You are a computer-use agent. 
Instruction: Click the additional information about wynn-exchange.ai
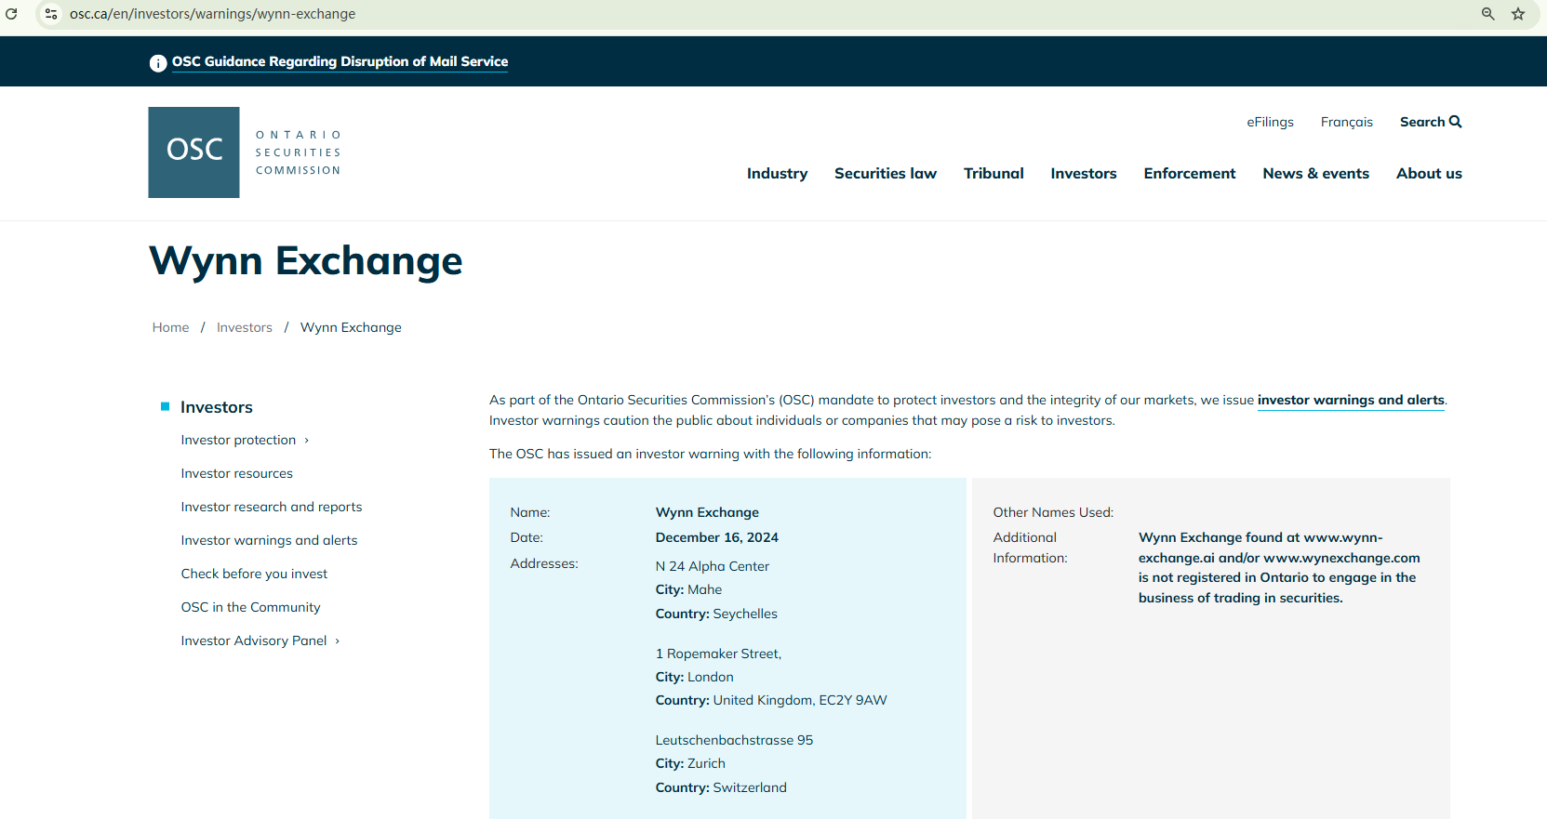pyautogui.click(x=1279, y=568)
